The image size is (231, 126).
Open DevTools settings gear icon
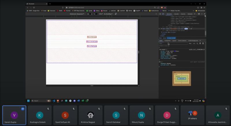point(199,14)
